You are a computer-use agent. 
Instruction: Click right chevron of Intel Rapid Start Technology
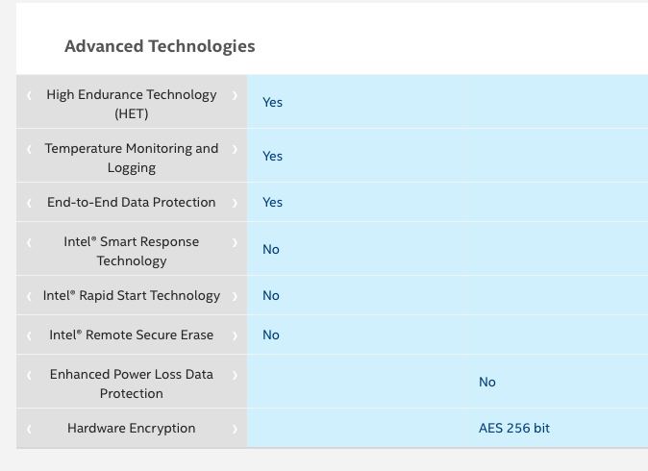point(235,296)
